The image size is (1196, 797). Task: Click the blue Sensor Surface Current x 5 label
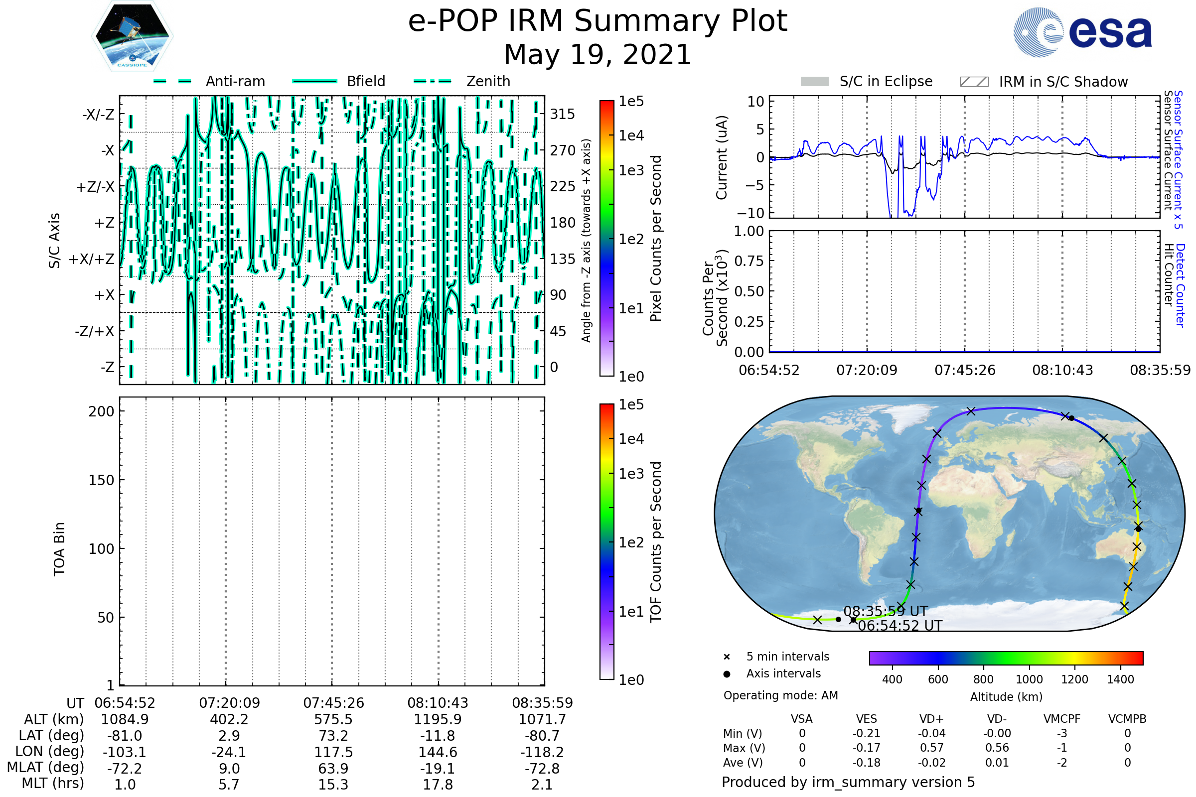click(x=1179, y=159)
